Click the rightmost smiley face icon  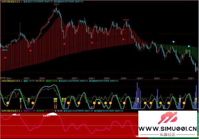tap(184, 103)
